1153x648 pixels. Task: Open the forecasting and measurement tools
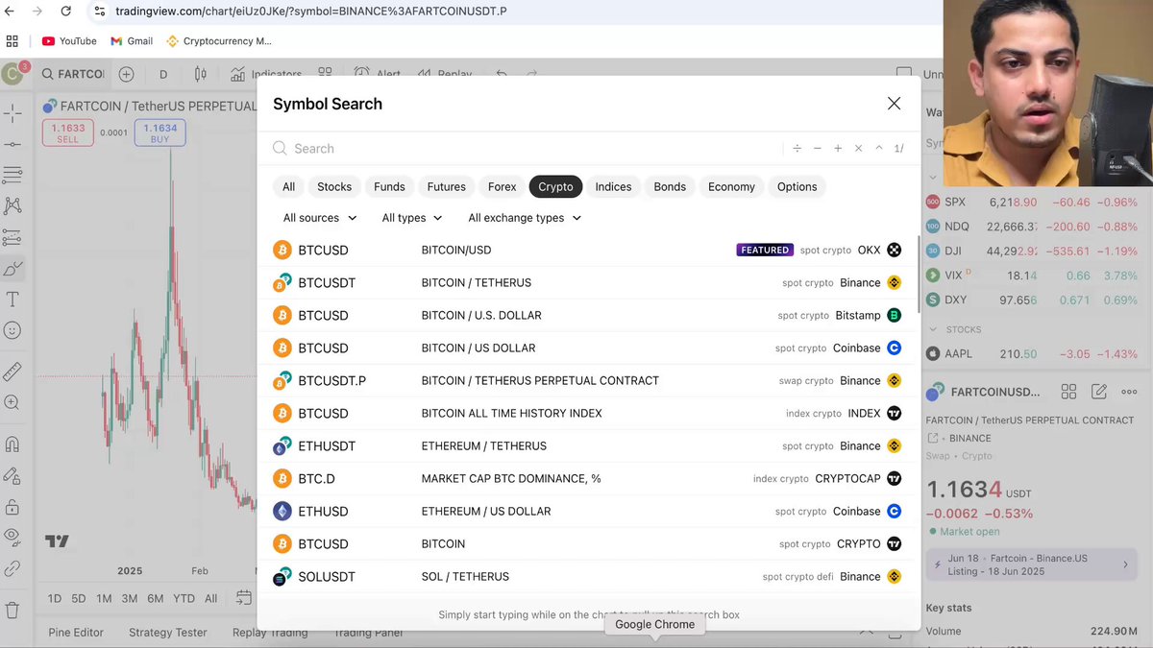12,237
